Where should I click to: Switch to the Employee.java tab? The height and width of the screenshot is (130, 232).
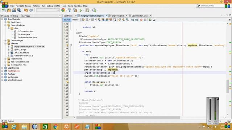tap(117, 16)
